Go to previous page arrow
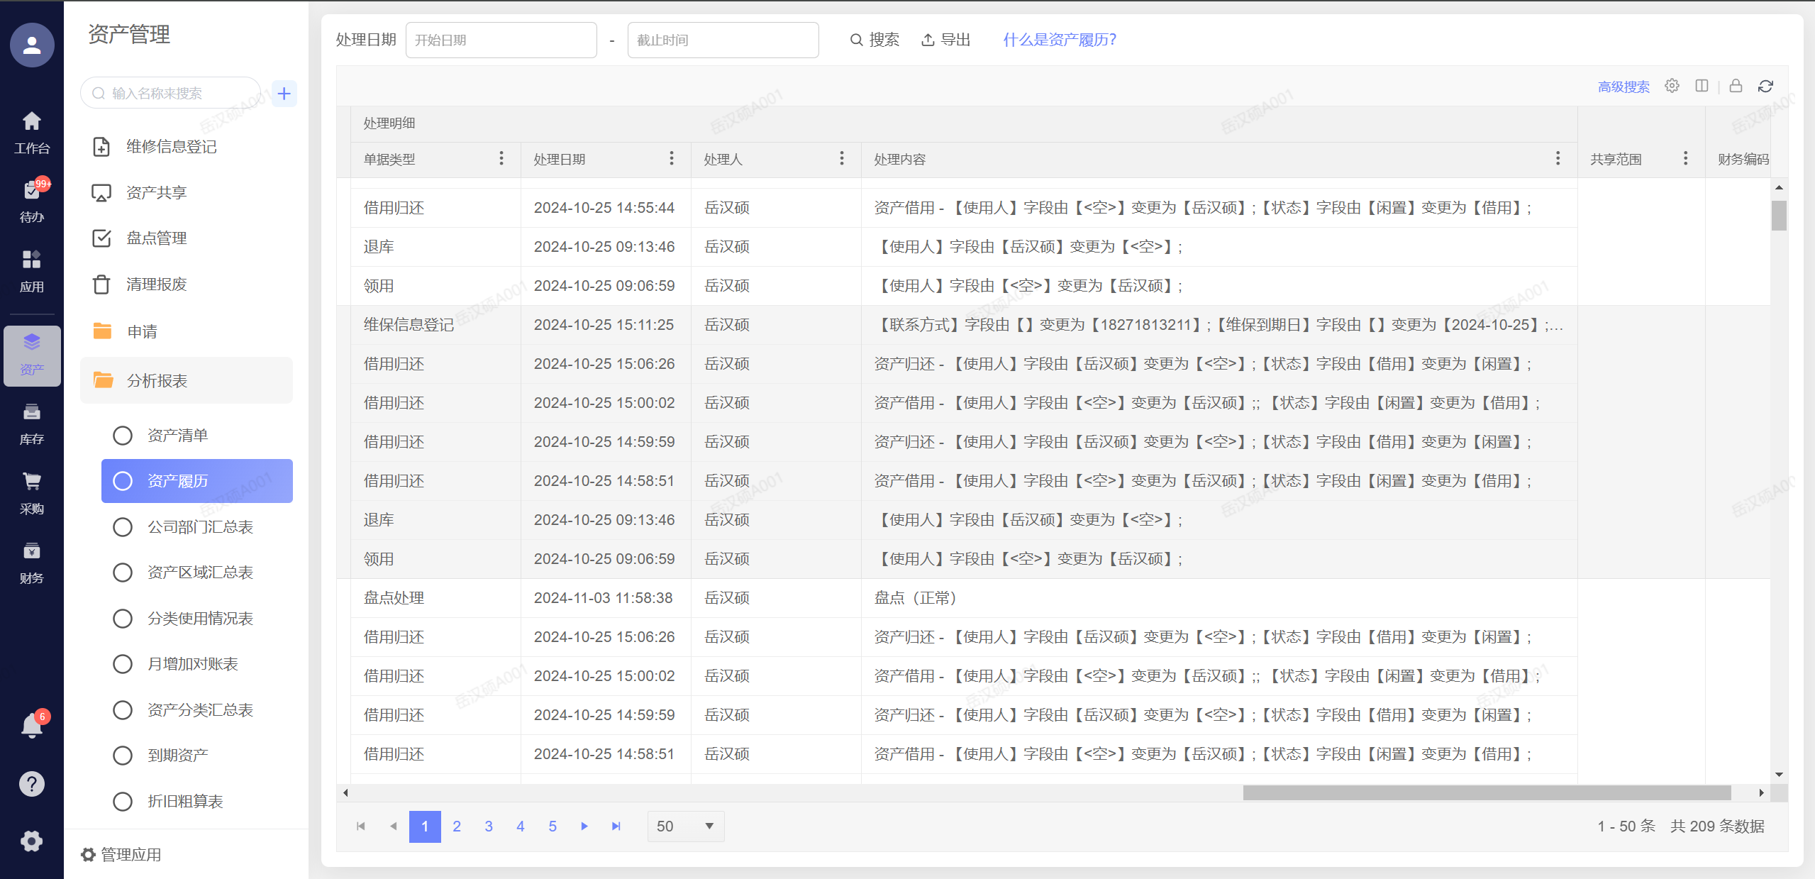Screen dimensions: 1815x879 pos(393,827)
